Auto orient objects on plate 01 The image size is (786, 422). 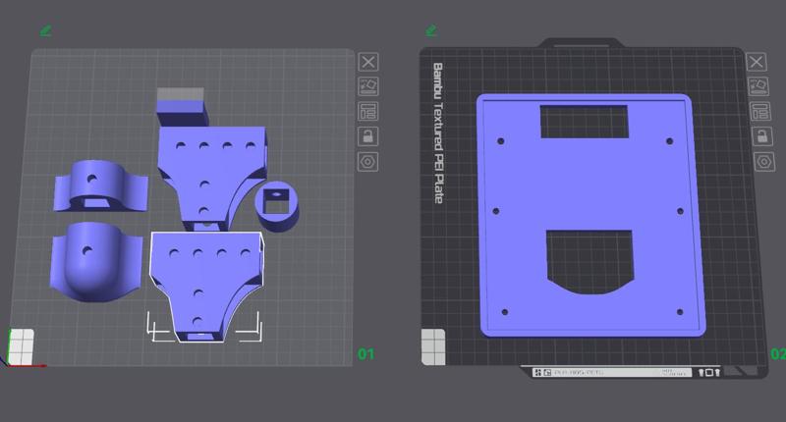pyautogui.click(x=367, y=86)
